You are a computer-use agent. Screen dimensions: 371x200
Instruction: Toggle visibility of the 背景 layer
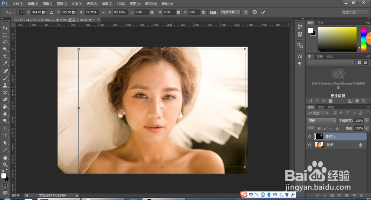tap(309, 145)
